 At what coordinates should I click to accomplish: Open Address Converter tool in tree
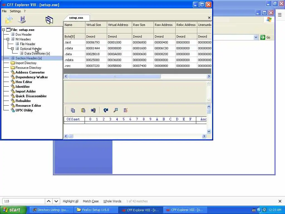[30, 72]
